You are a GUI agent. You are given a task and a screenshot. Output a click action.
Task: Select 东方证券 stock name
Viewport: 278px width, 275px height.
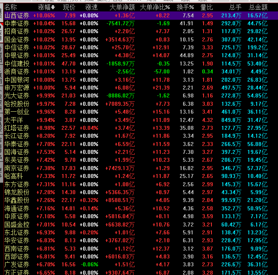click(17, 184)
